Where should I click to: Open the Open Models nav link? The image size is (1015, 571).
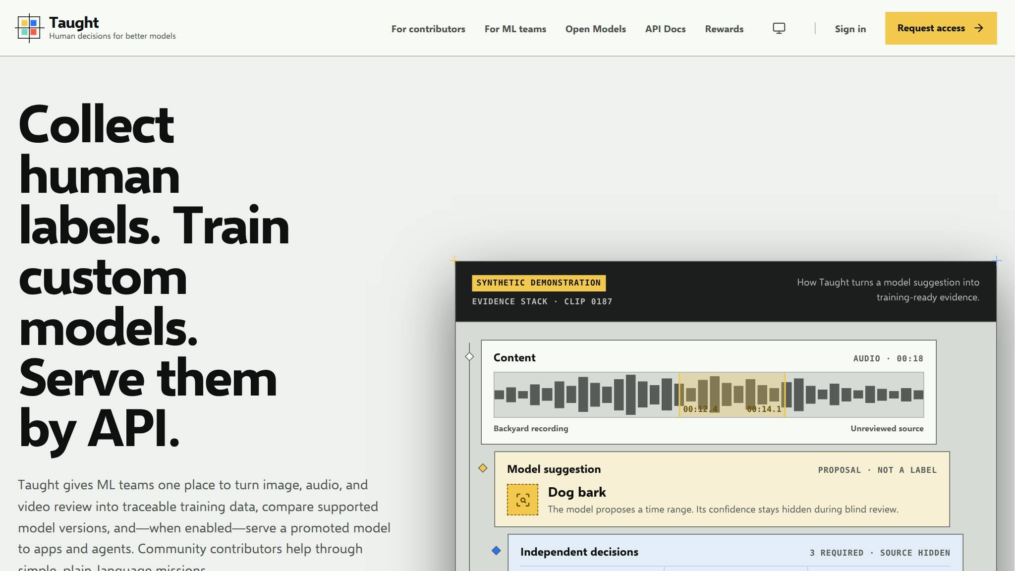click(595, 29)
